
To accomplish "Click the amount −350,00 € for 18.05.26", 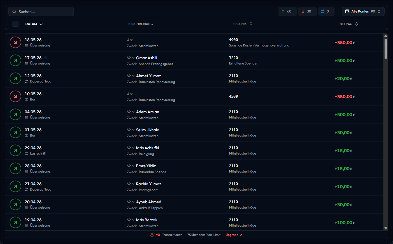I will click(345, 43).
